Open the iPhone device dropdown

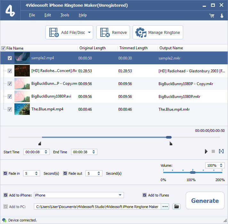click(x=120, y=195)
